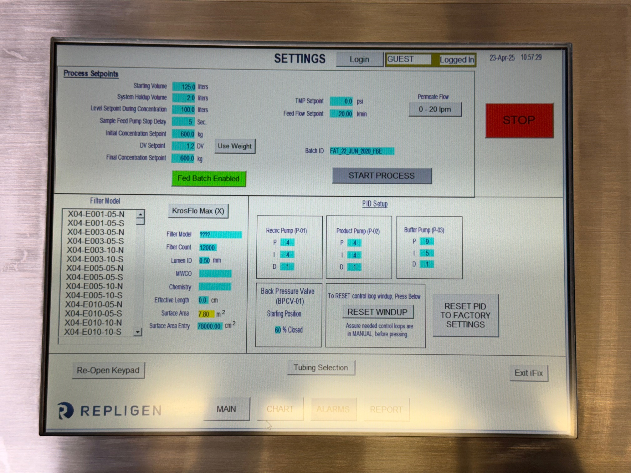Click the Repligen logo icon

pos(66,410)
